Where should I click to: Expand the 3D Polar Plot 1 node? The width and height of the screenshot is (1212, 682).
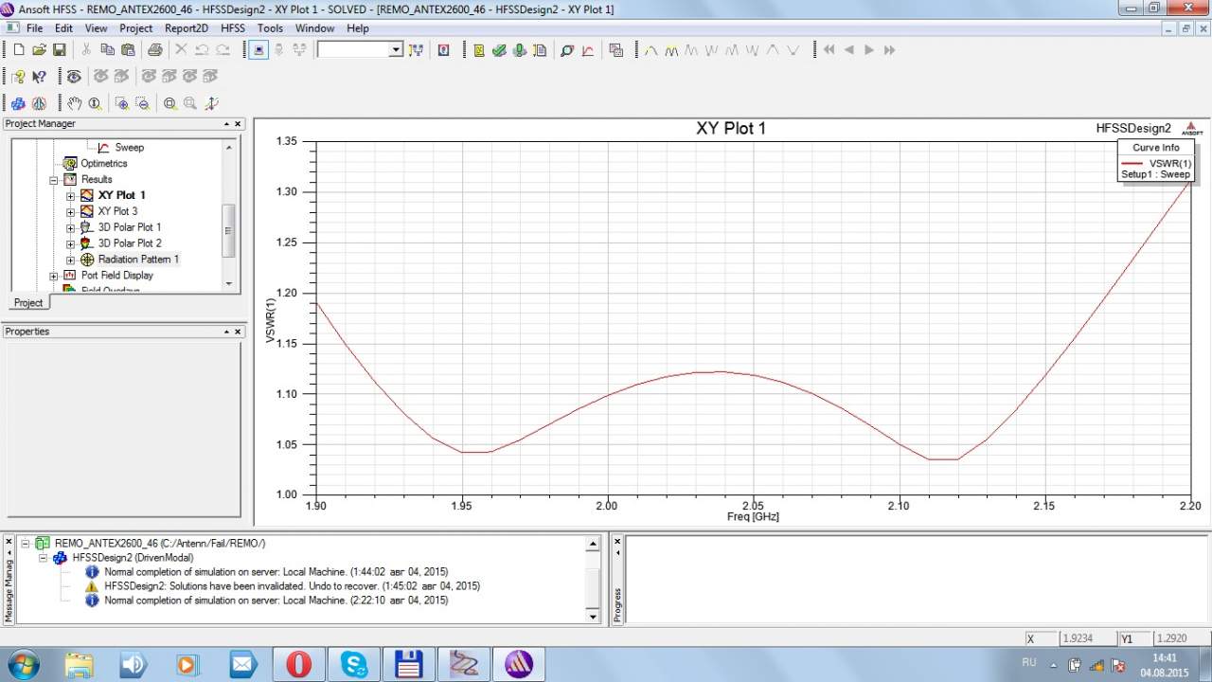(x=70, y=227)
